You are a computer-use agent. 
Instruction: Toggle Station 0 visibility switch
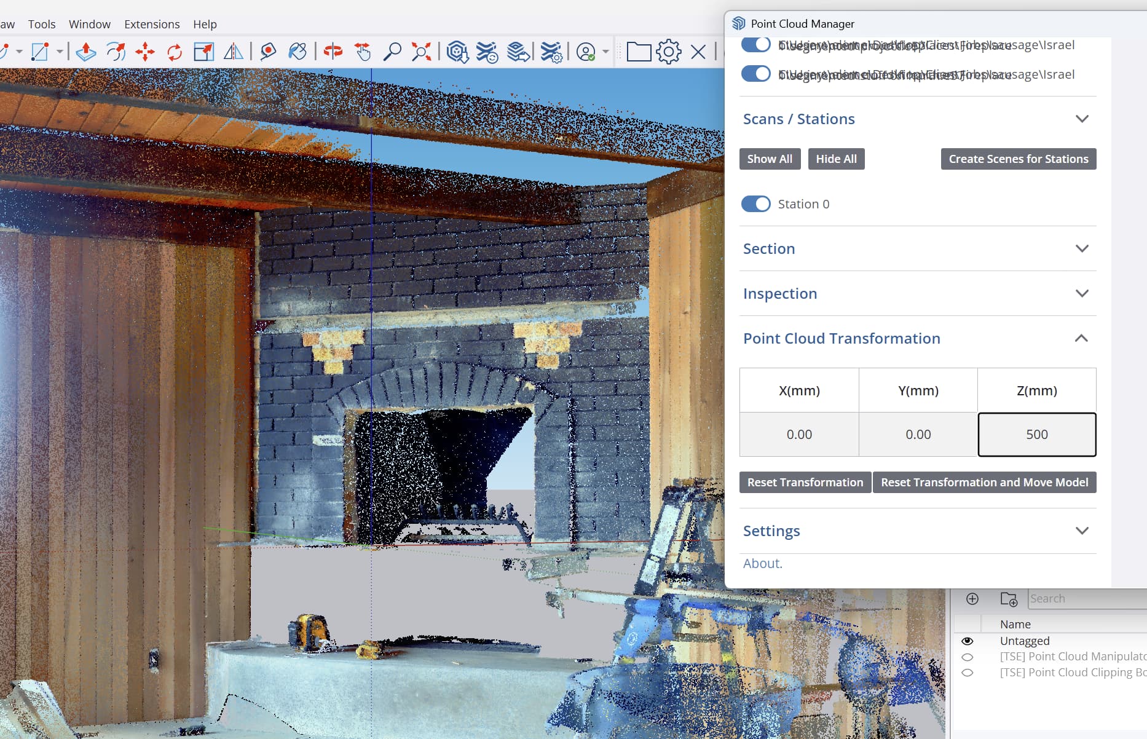click(755, 204)
